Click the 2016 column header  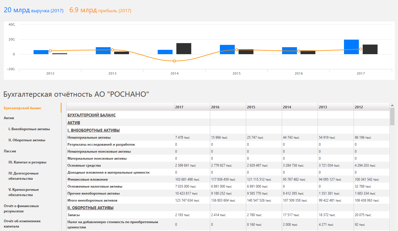pos(228,107)
